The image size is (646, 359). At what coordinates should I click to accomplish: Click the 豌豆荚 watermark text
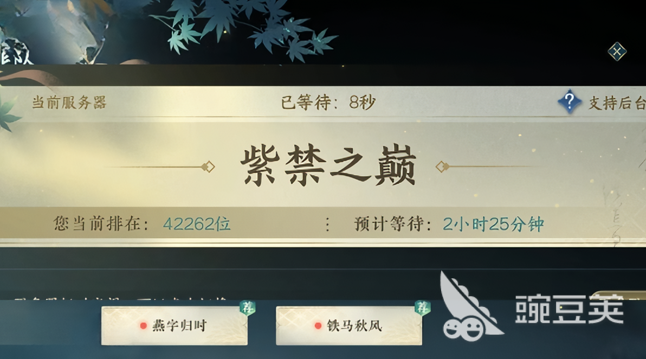pyautogui.click(x=570, y=309)
